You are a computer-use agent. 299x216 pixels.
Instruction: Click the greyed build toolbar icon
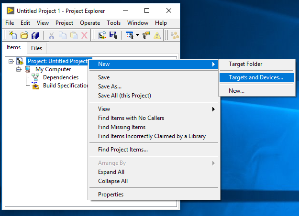175,35
